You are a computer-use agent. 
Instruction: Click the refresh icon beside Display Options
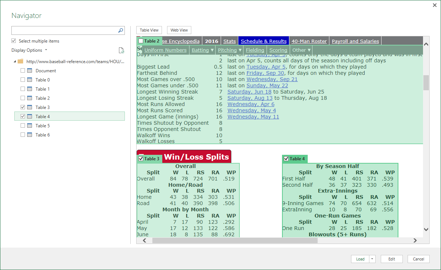(x=122, y=51)
